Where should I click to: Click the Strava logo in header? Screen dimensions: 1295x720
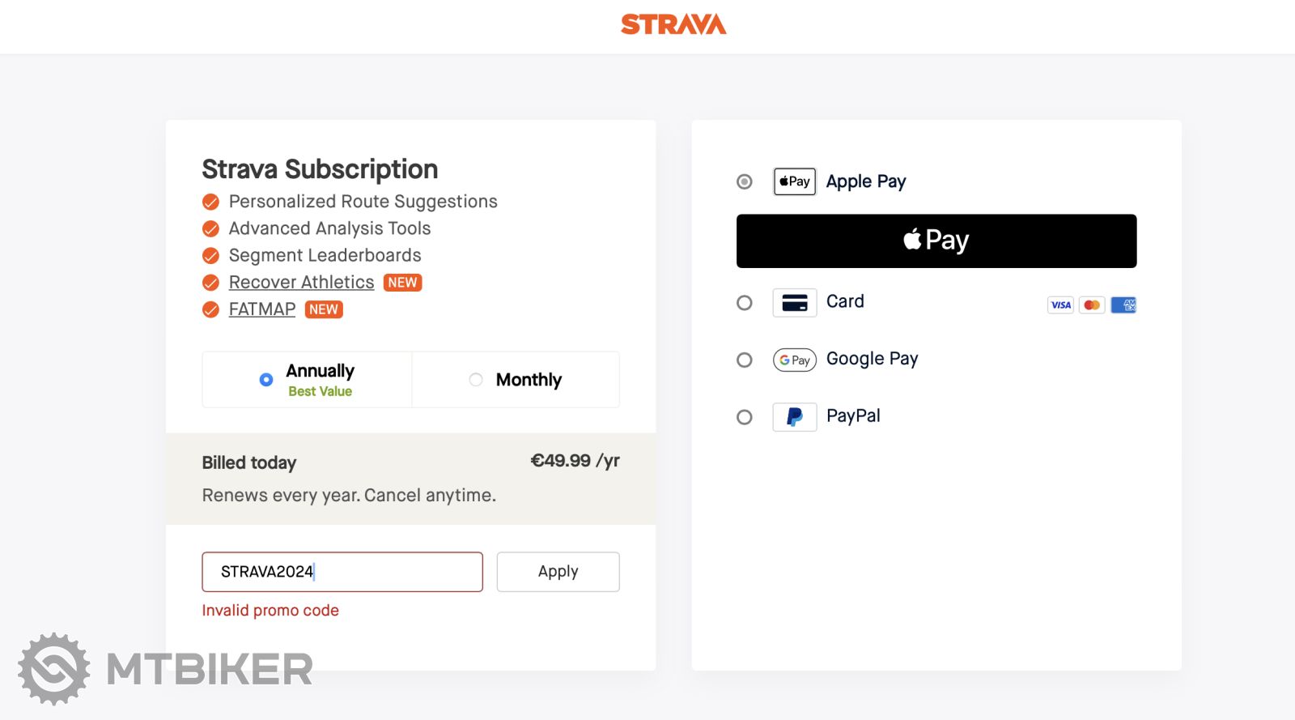tap(673, 24)
